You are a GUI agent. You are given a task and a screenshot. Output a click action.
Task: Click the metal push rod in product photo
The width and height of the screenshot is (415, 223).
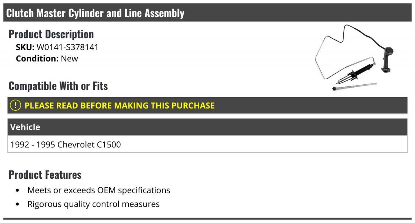coord(354,86)
